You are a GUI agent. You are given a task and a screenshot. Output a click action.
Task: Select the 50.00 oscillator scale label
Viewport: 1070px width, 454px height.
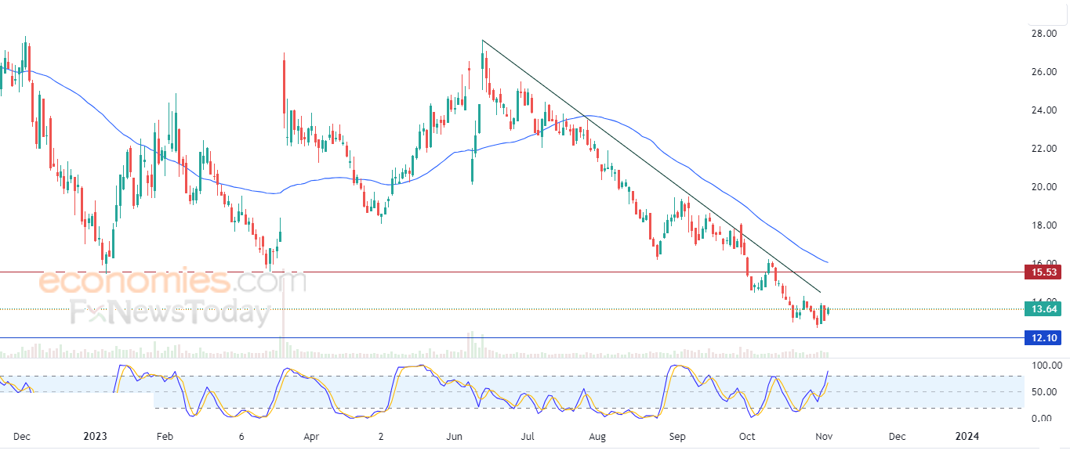(1043, 392)
